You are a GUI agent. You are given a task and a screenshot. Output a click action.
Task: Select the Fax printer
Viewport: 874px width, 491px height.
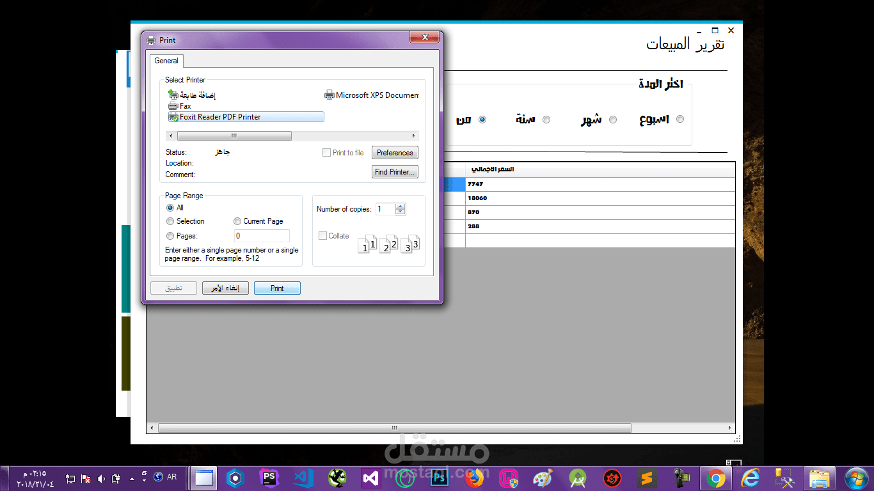[x=180, y=106]
